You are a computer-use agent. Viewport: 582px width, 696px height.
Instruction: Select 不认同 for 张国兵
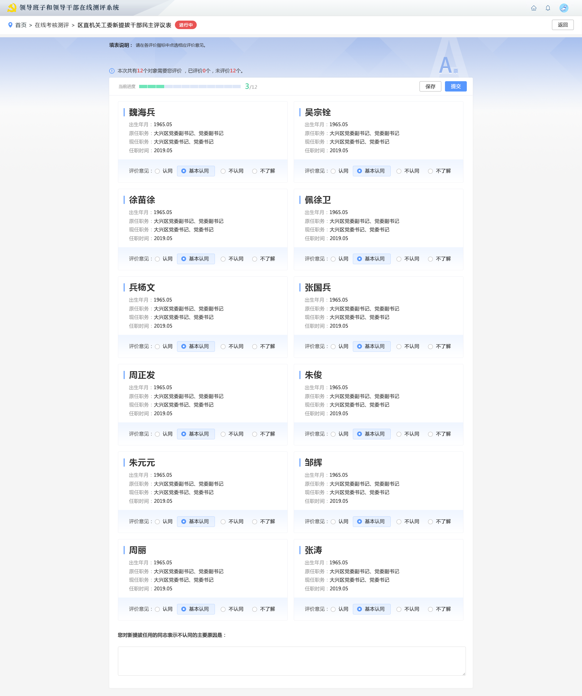(408, 346)
